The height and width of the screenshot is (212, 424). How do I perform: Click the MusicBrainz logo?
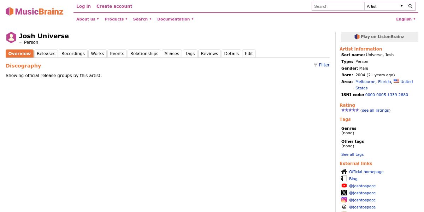tap(34, 11)
